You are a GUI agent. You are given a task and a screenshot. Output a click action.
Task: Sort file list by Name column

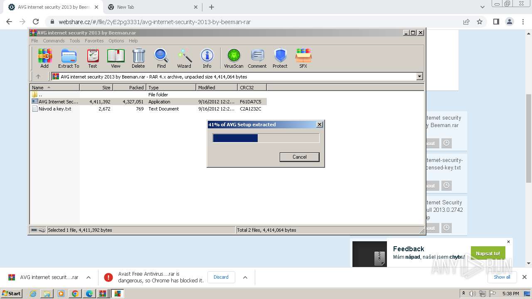(54, 88)
